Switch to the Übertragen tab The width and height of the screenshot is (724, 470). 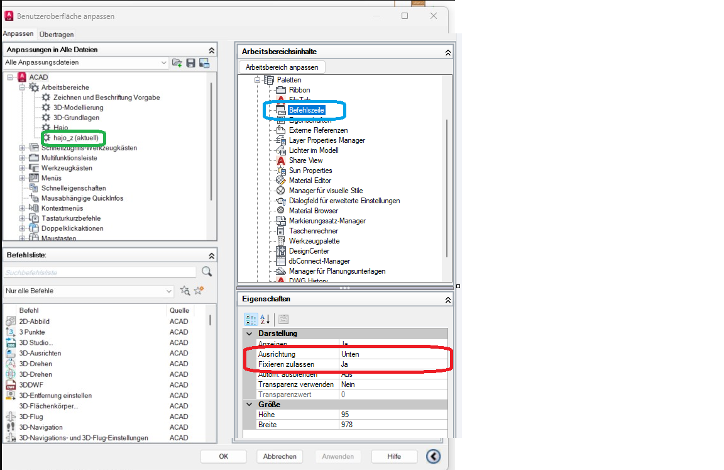(57, 35)
